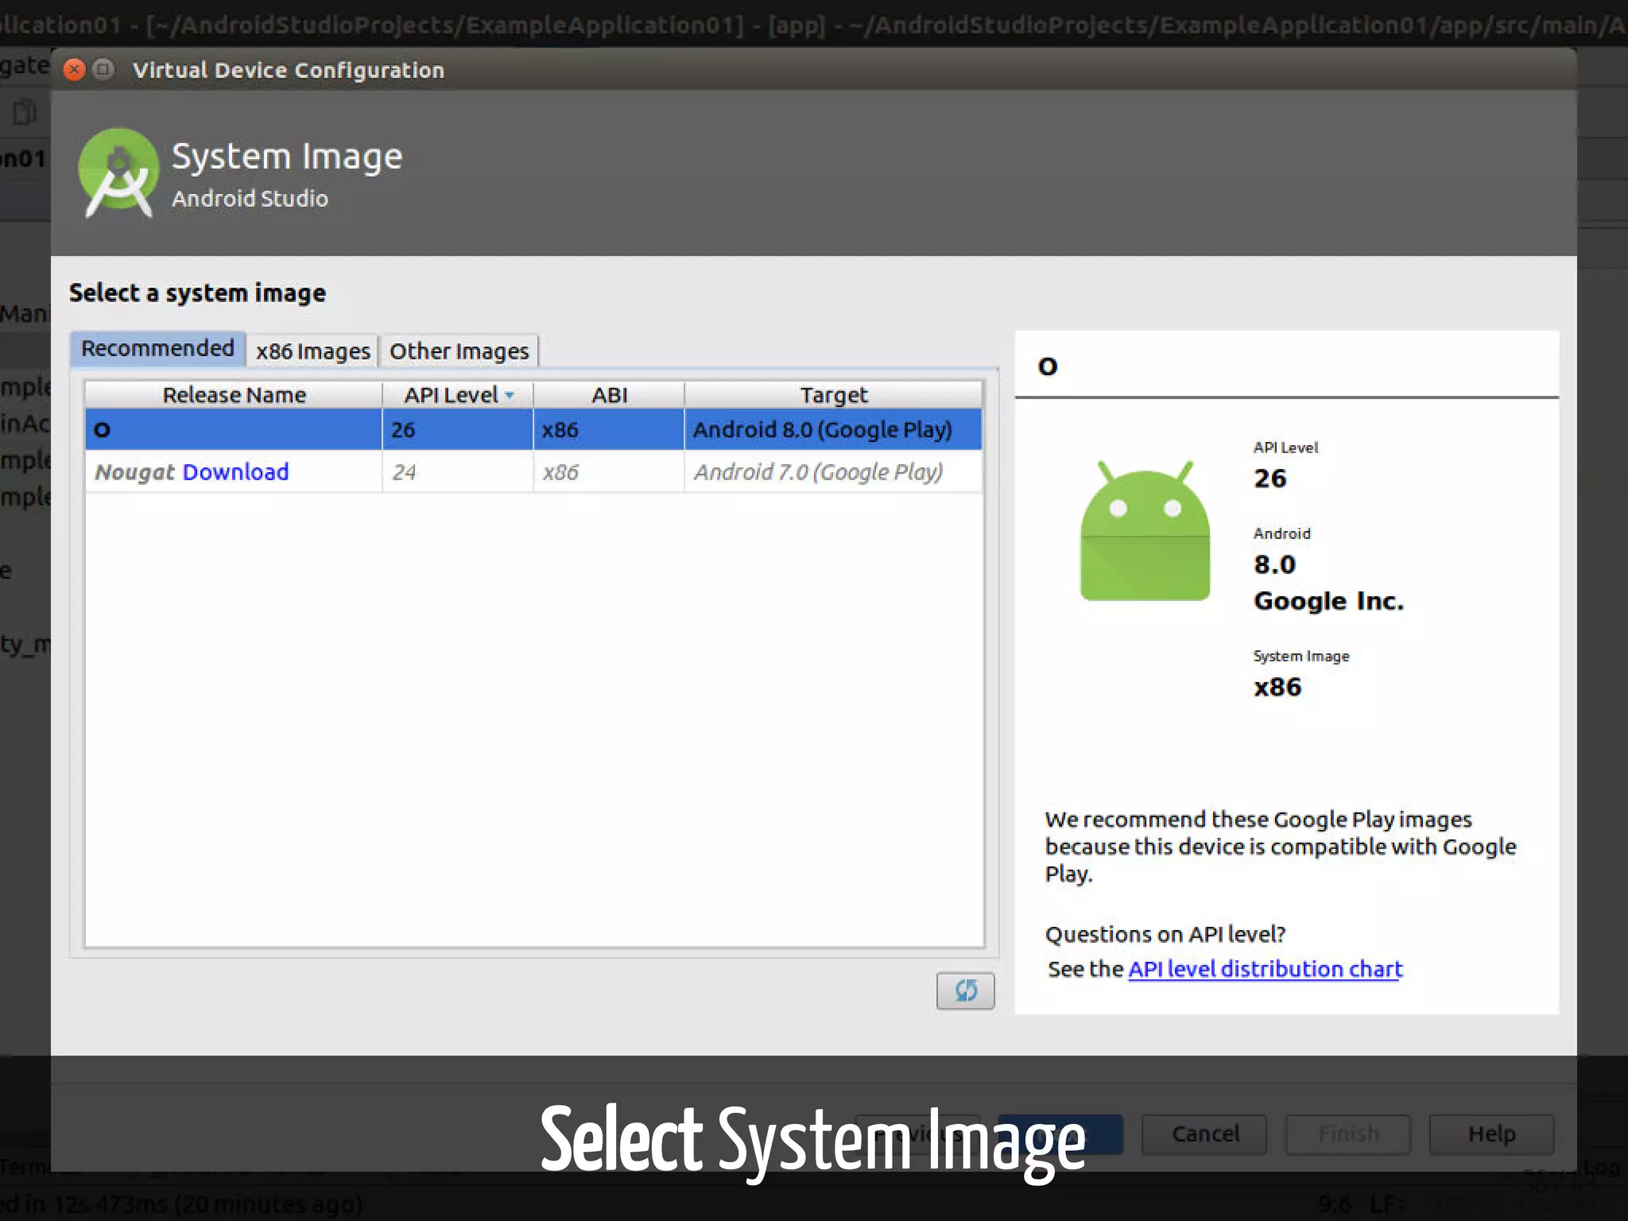This screenshot has width=1628, height=1221.
Task: Click API level 24 cell
Action: (x=458, y=472)
